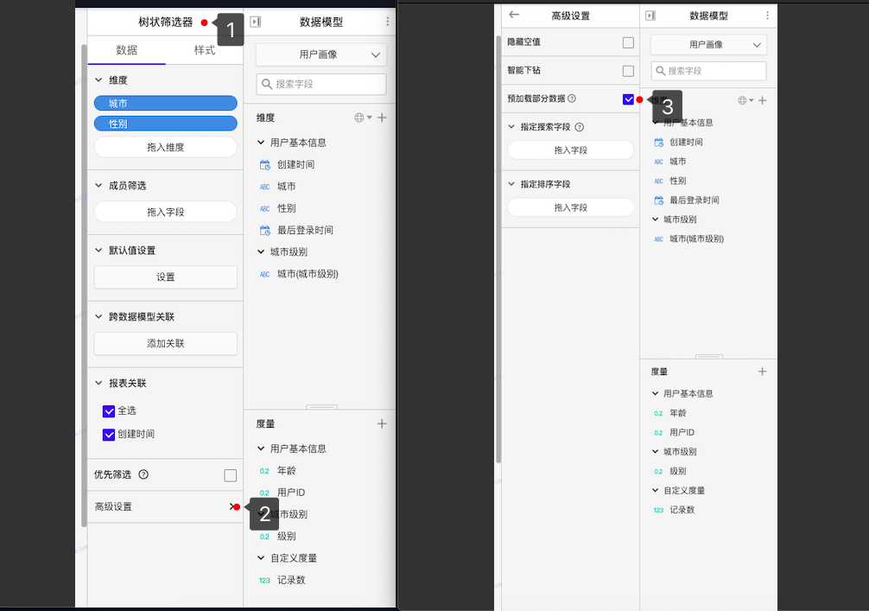The width and height of the screenshot is (869, 611).
Task: Enable the 隐藏空值 checkbox
Action: pos(628,42)
